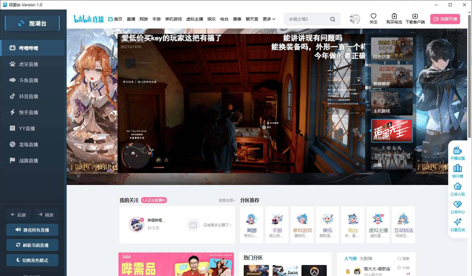Open 赛事 in the top navigation
Viewport: 472px width, 276px height.
point(237,19)
